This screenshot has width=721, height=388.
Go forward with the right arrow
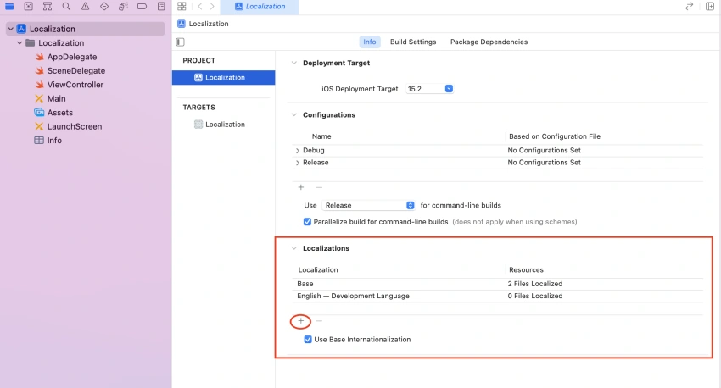click(212, 7)
